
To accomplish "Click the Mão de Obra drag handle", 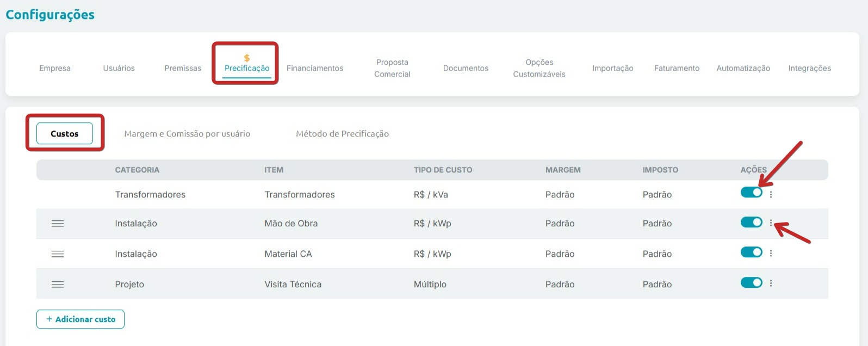I will coord(58,224).
